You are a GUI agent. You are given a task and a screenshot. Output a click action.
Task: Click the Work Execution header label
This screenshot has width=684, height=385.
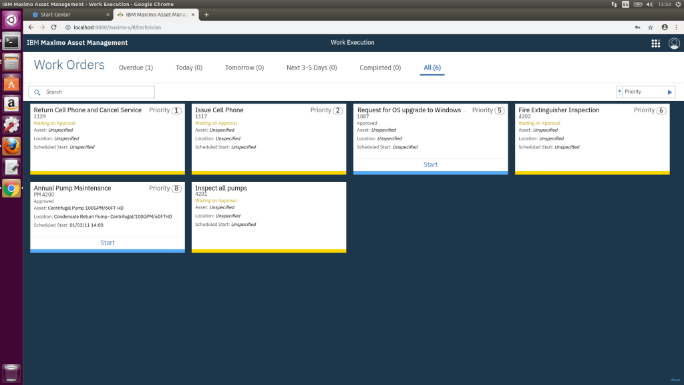[x=353, y=42]
